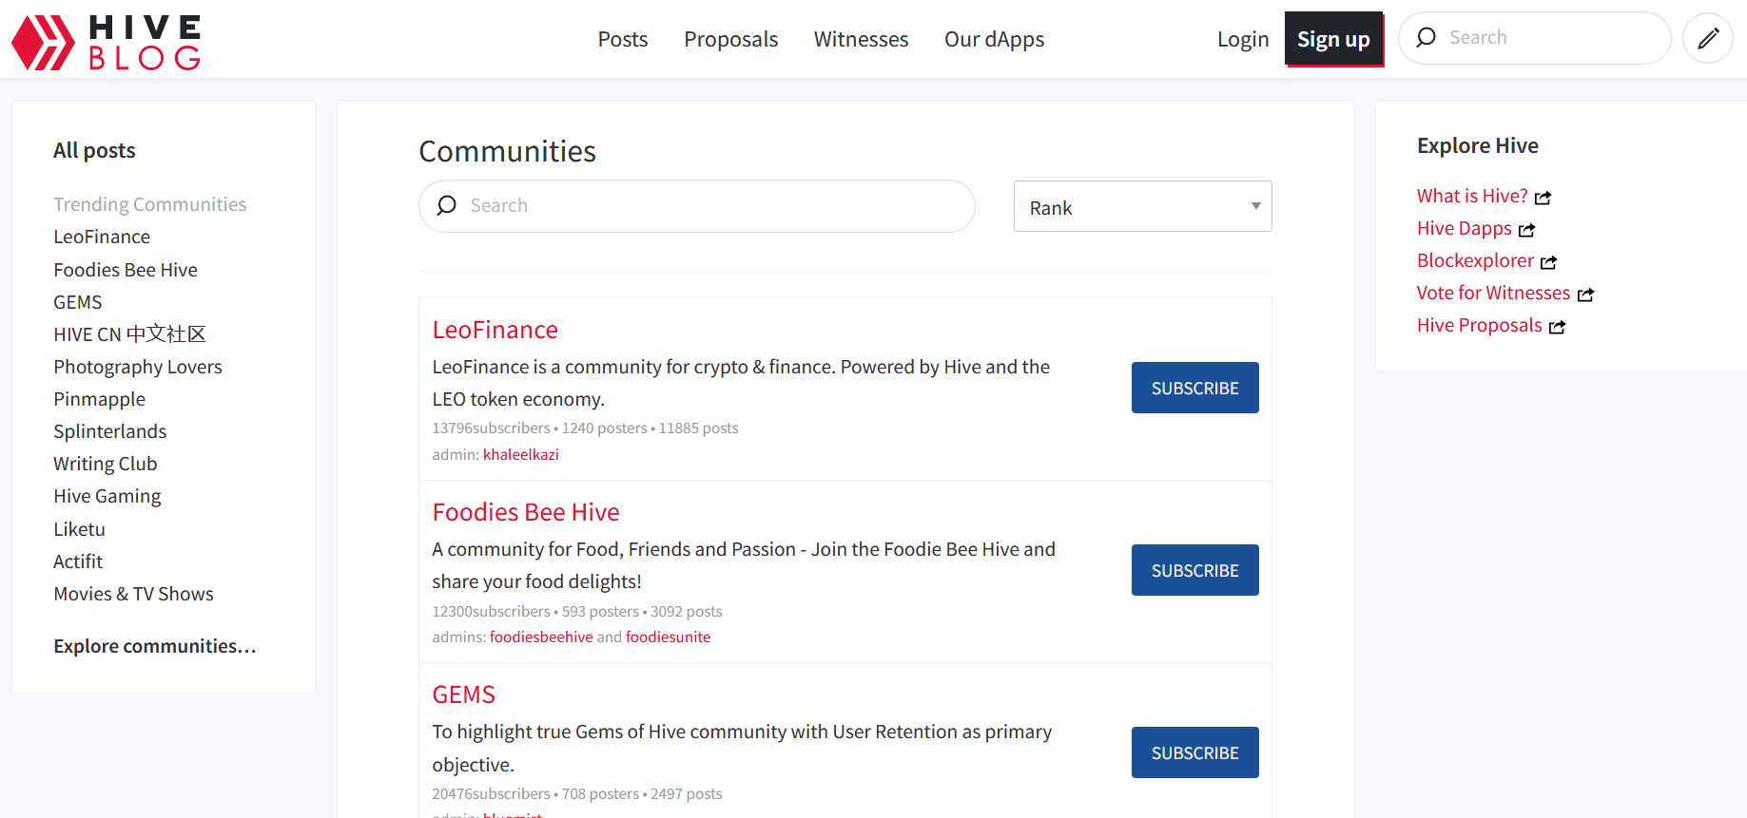Click external link icon beside Vote for Witnesses
The height and width of the screenshot is (818, 1747).
[x=1585, y=295]
